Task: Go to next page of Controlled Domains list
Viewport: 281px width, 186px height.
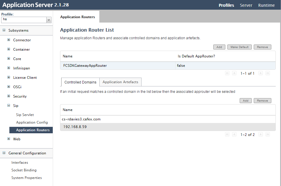Action: point(260,134)
